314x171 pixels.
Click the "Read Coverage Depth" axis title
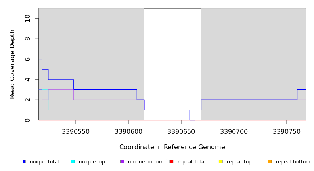[x=12, y=64]
